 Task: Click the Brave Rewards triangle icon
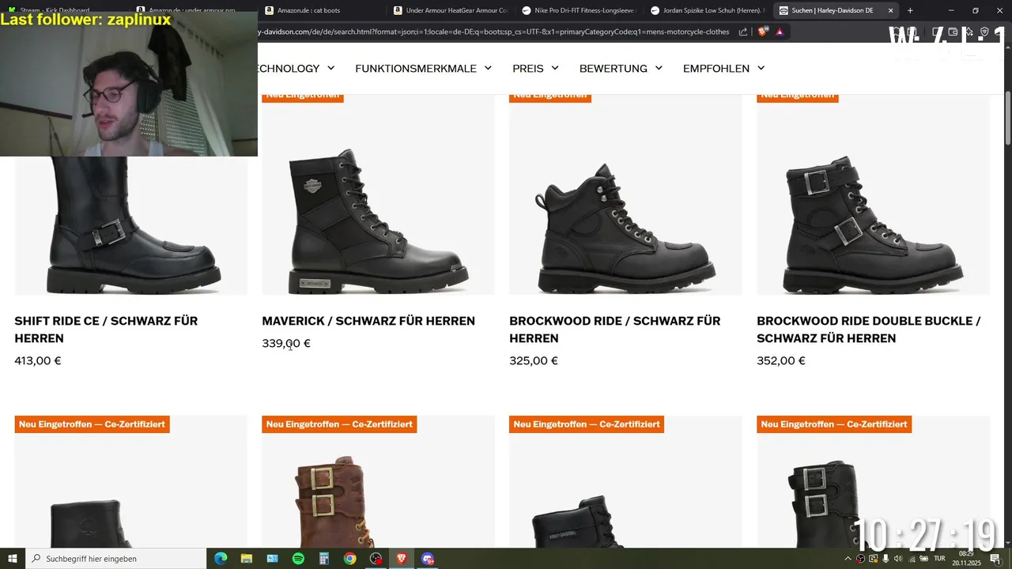780,32
